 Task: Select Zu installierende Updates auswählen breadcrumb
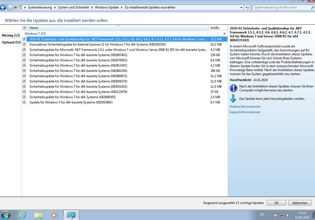click(150, 7)
